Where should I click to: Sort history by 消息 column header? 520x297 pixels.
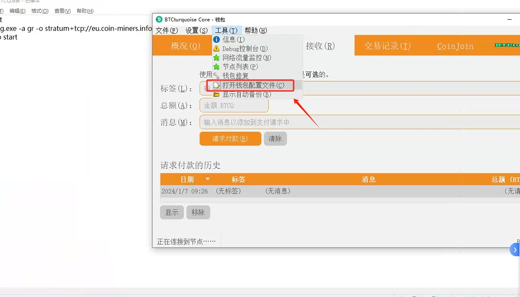pos(369,179)
